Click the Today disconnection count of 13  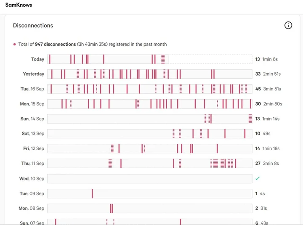tap(258, 59)
